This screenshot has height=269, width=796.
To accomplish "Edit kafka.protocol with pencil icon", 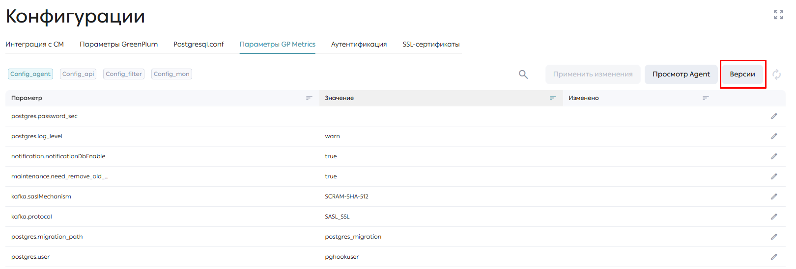I will [x=774, y=217].
